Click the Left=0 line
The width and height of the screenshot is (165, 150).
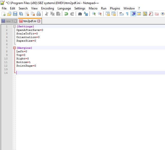[x=22, y=52]
